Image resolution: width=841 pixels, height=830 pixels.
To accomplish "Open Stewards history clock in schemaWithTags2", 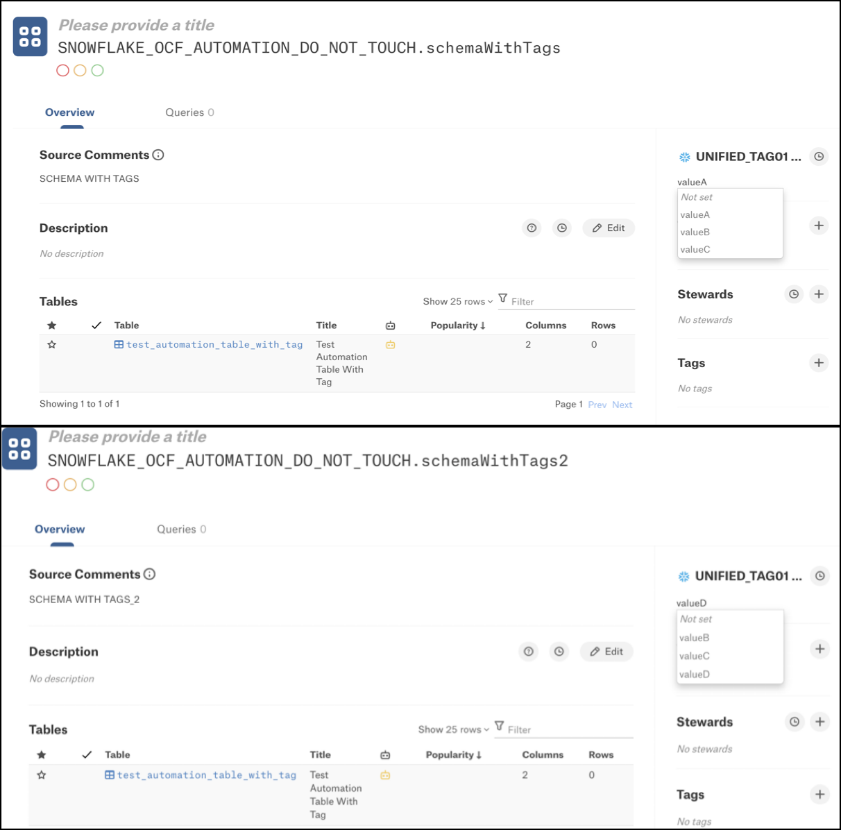I will tap(795, 722).
